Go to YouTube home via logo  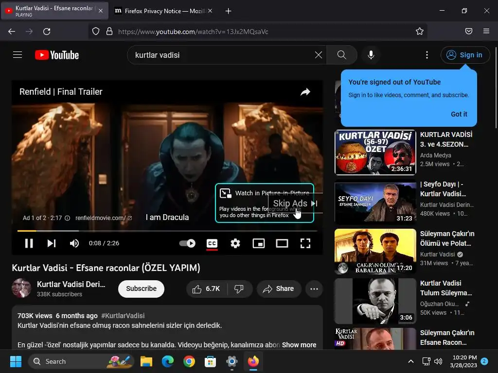pos(57,55)
